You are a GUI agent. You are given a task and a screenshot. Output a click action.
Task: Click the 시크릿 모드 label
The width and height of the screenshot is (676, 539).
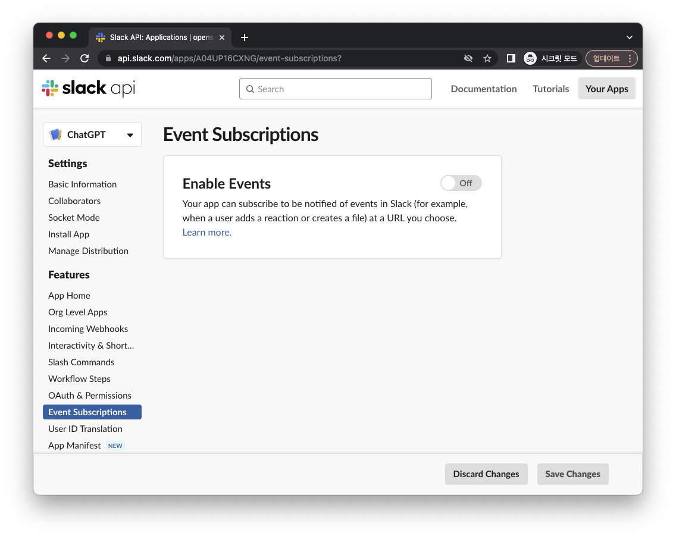tap(559, 58)
